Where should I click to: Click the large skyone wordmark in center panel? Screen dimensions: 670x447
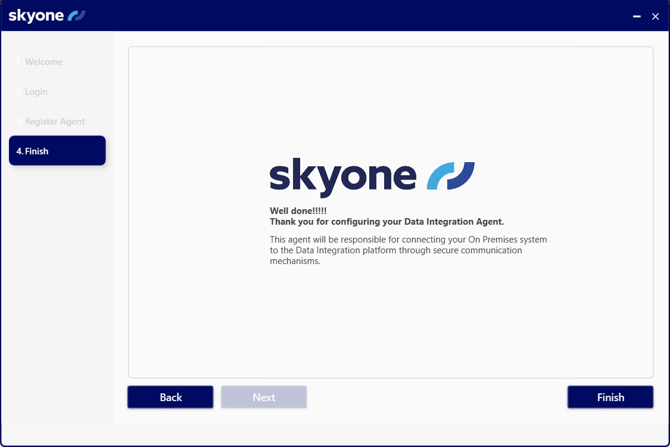342,177
